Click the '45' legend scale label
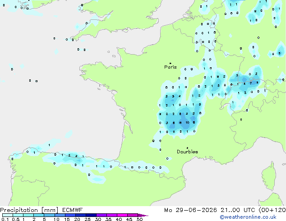Screen dimensions: 286x221 point(129,219)
